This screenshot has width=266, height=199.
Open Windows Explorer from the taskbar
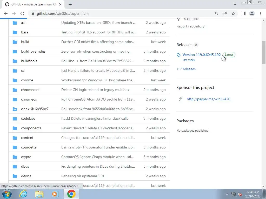39,194
